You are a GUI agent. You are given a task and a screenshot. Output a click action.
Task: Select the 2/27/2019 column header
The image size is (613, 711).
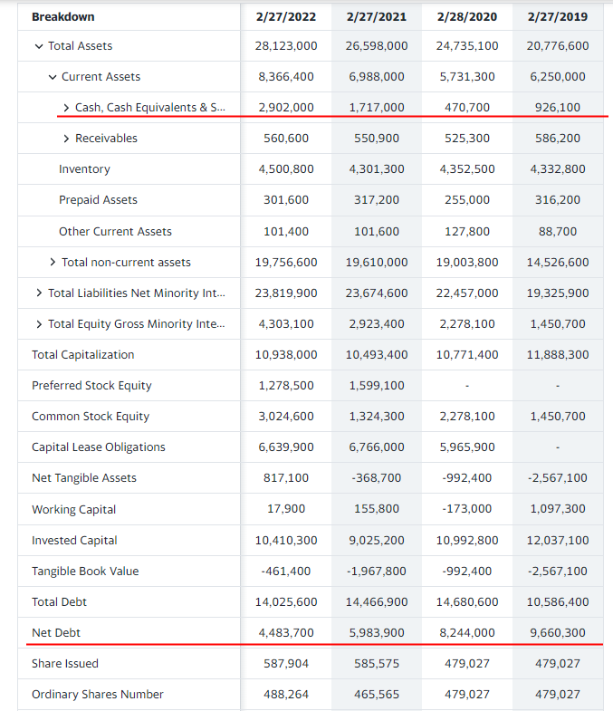[x=558, y=16]
